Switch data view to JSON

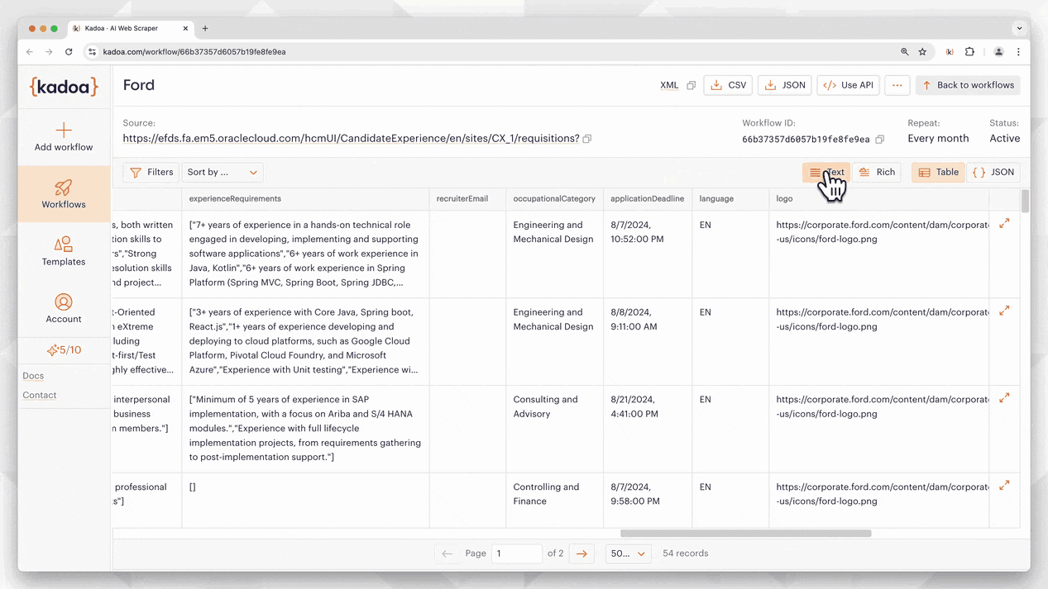[993, 172]
